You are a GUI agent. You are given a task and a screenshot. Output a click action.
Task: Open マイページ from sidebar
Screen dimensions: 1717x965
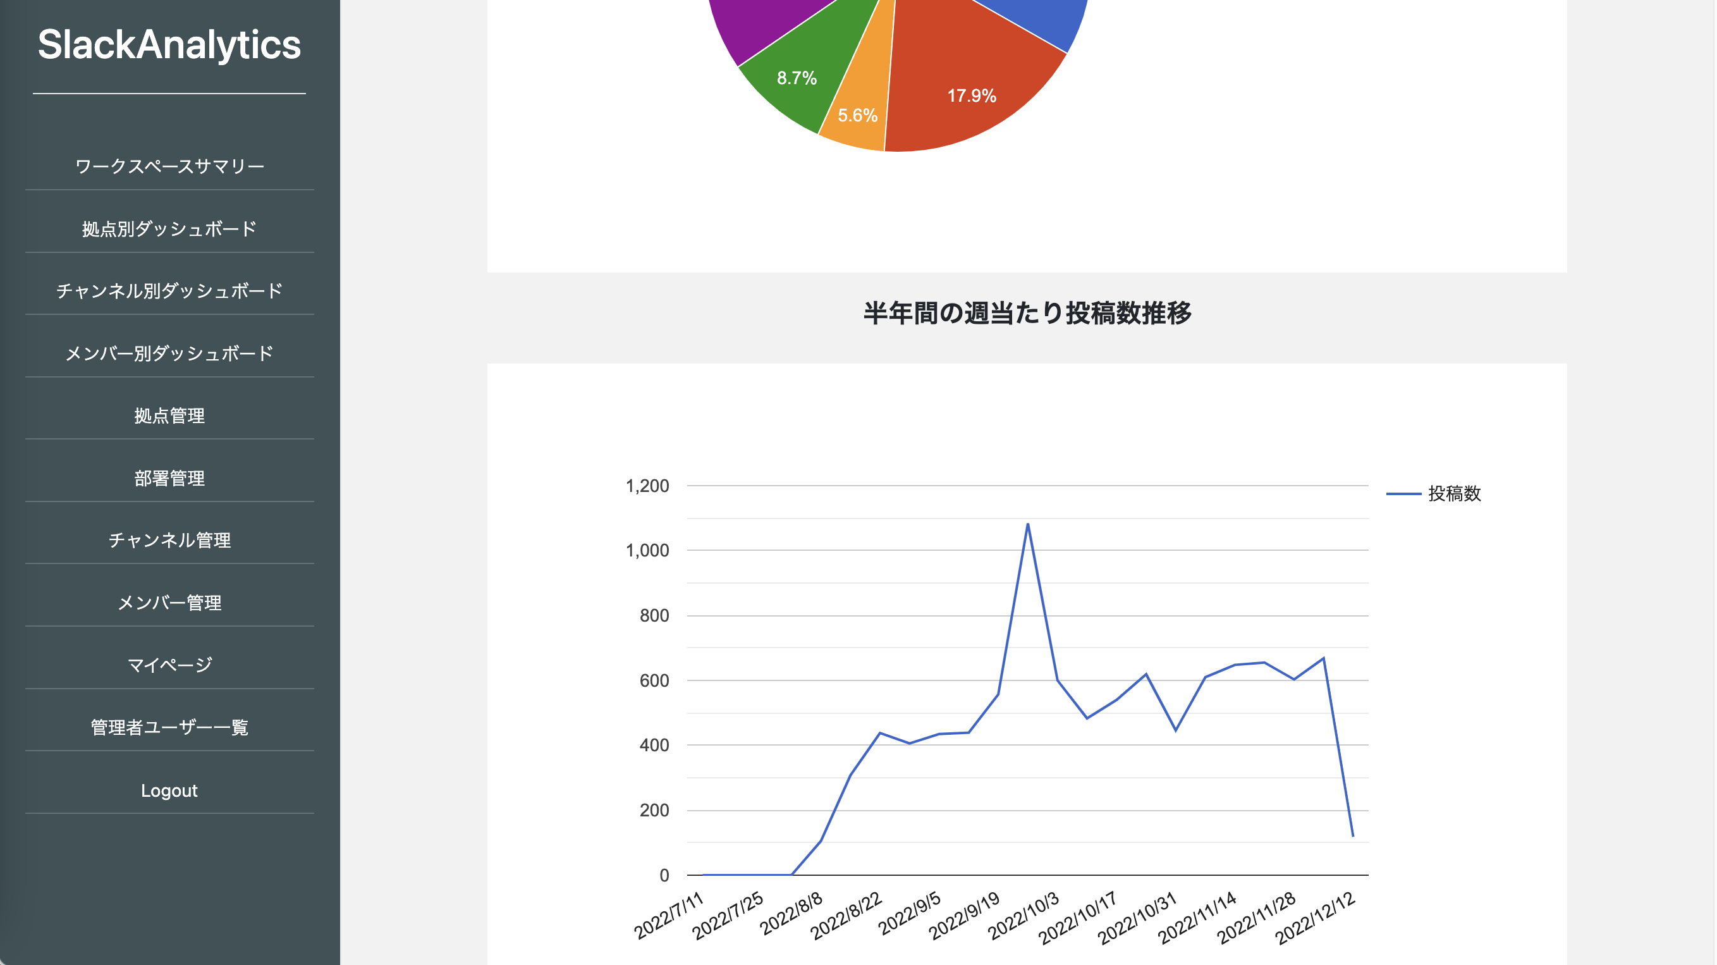[169, 665]
